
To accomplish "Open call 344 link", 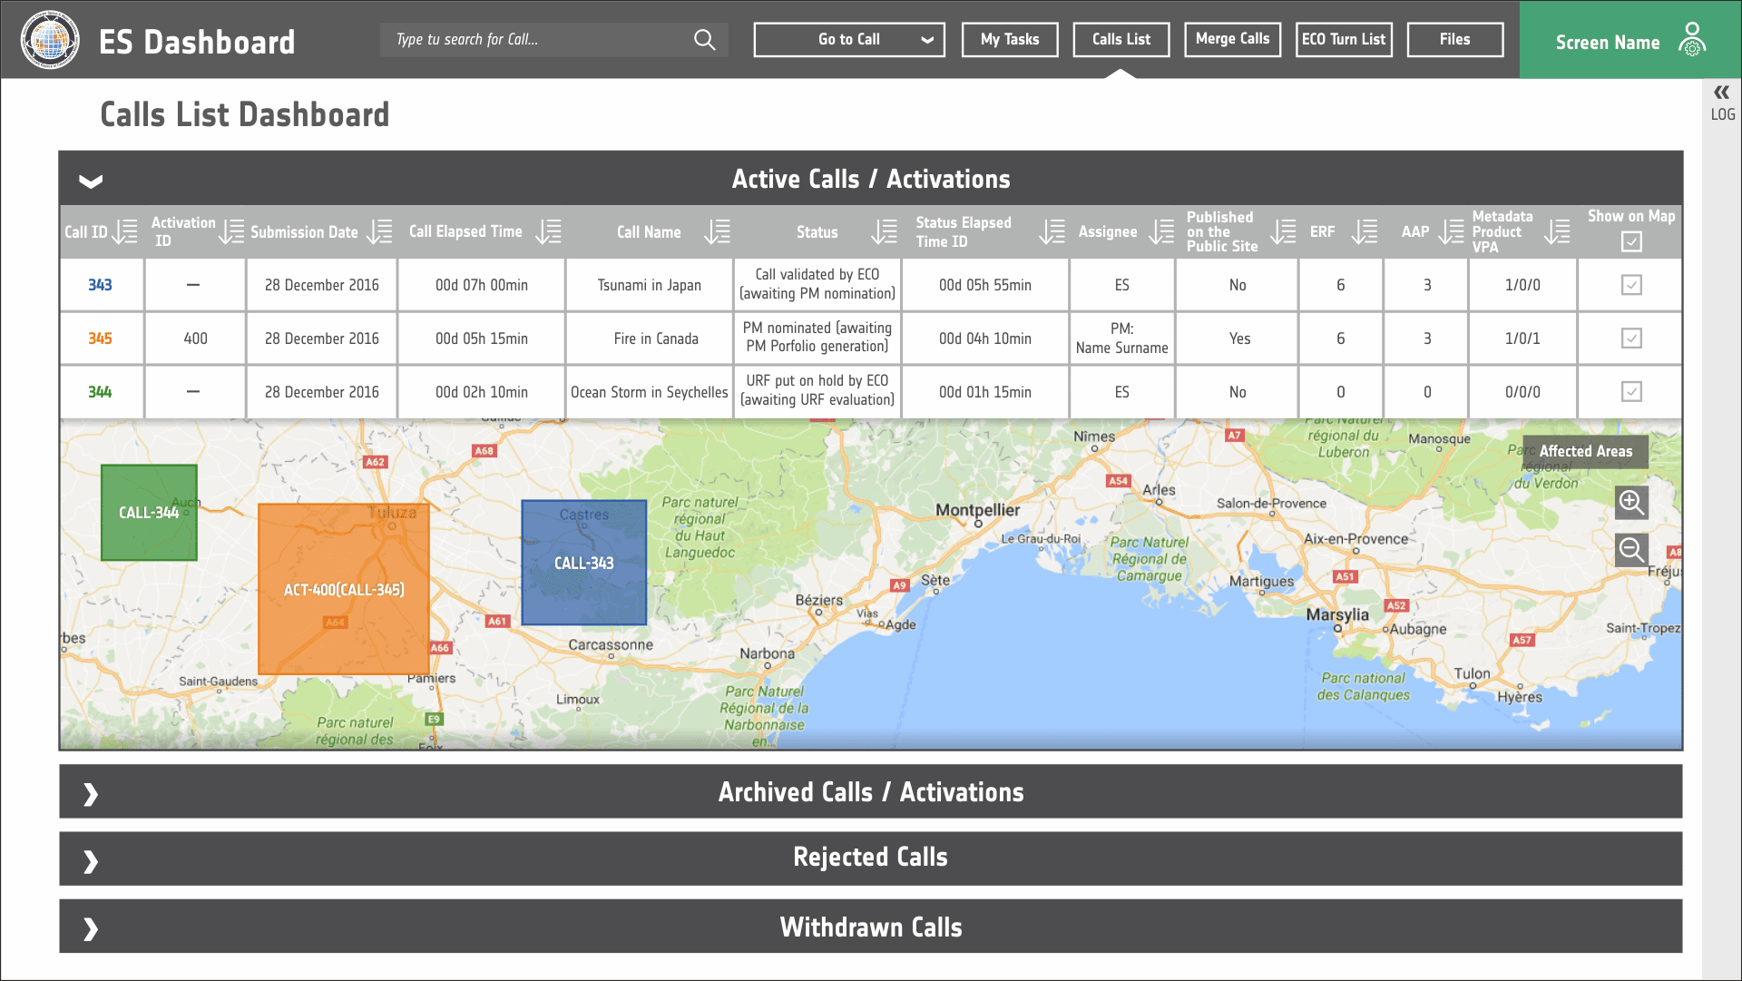I will (100, 392).
